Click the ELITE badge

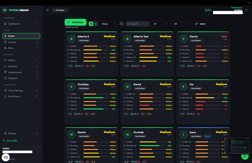tap(208, 10)
